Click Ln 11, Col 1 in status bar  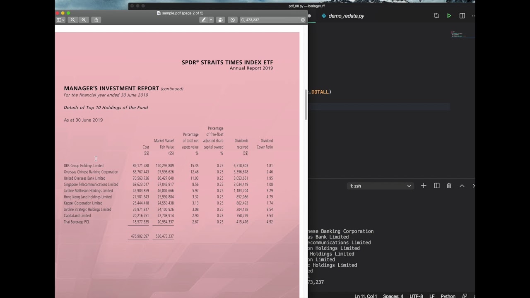coord(366,296)
